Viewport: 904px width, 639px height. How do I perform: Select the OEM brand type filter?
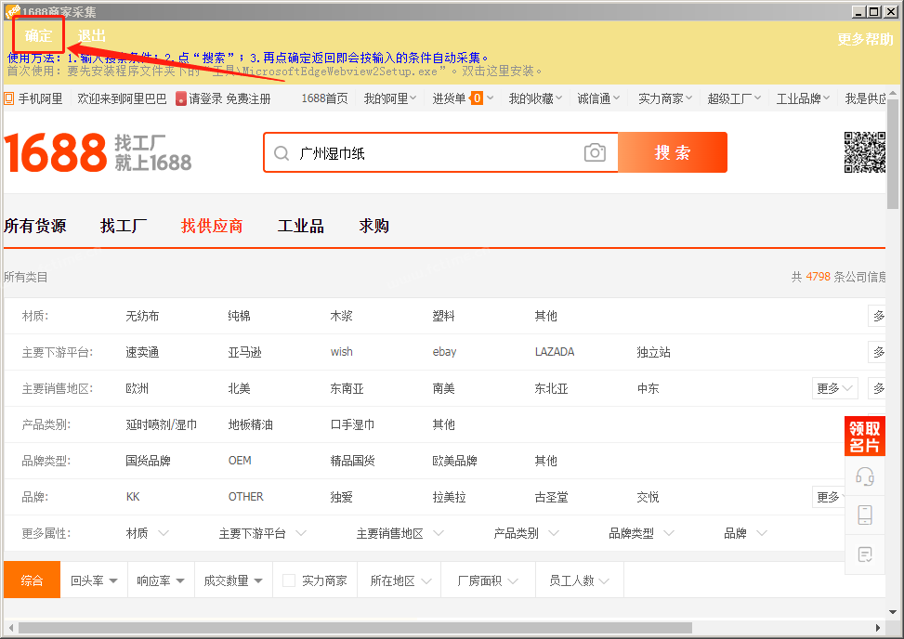(x=240, y=461)
